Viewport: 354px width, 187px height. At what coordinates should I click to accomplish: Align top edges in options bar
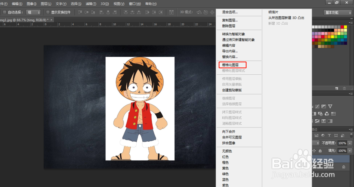coord(80,12)
